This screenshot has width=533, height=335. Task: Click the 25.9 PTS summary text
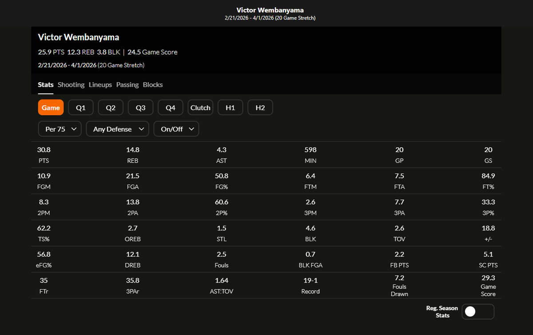pos(52,52)
